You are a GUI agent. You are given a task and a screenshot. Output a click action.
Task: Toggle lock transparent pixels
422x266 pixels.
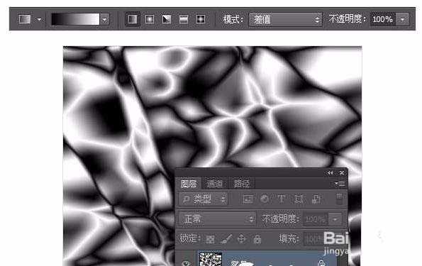point(210,239)
